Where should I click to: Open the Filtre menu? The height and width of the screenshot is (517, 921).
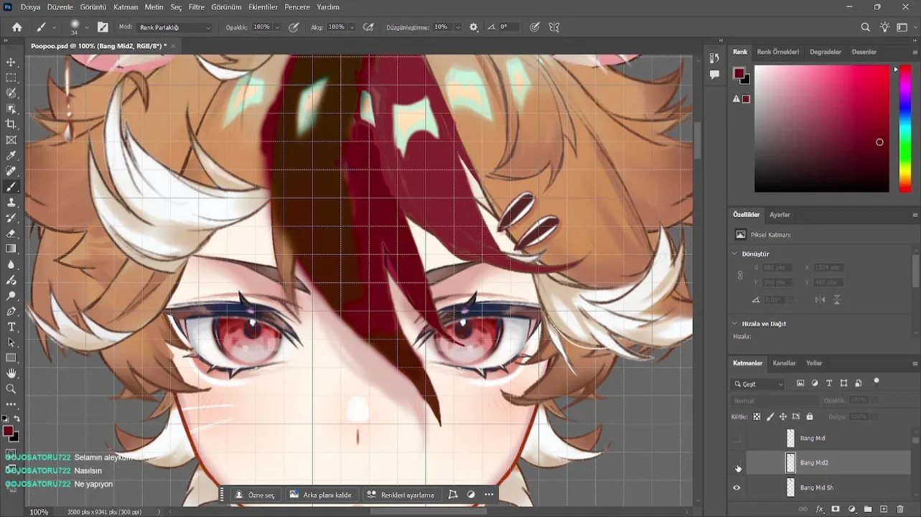pos(197,7)
